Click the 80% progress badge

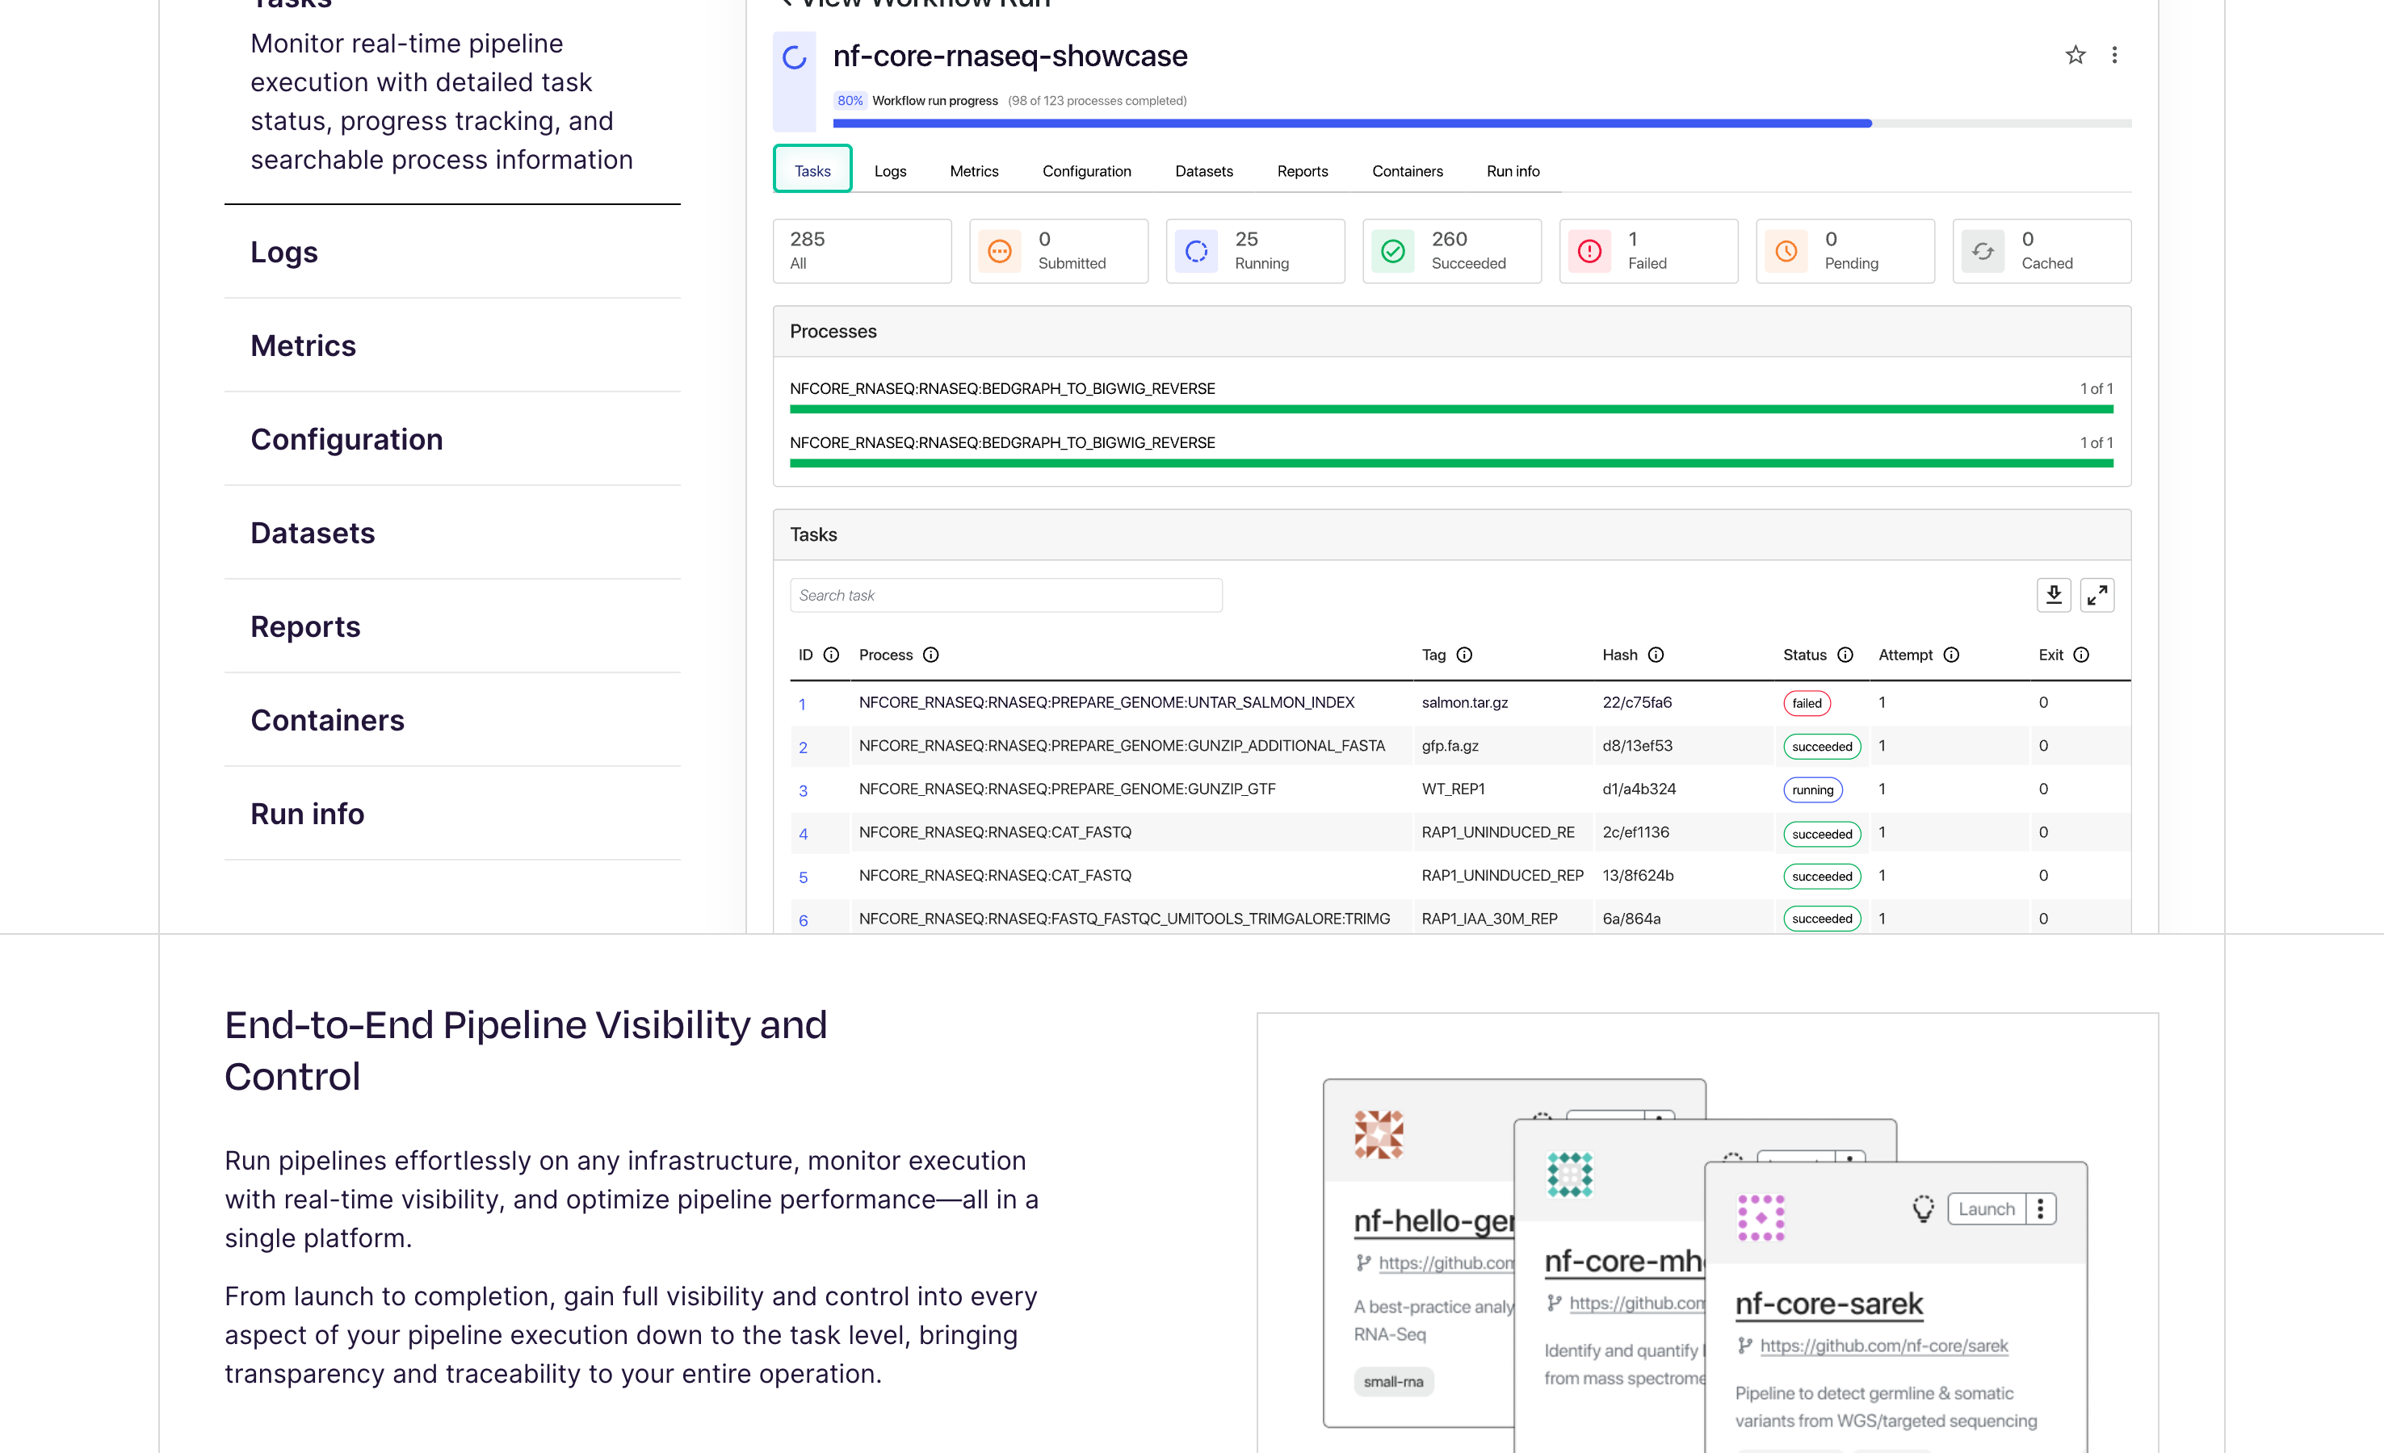850,101
